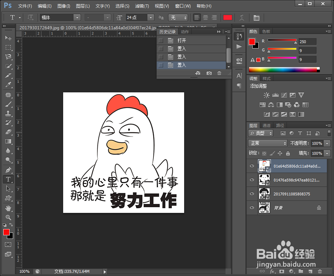Toggle history brush source for selected 置入 state
This screenshot has height=276, width=334.
click(x=161, y=65)
